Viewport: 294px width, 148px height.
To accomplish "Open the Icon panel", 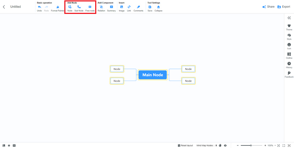I will 289,46.
